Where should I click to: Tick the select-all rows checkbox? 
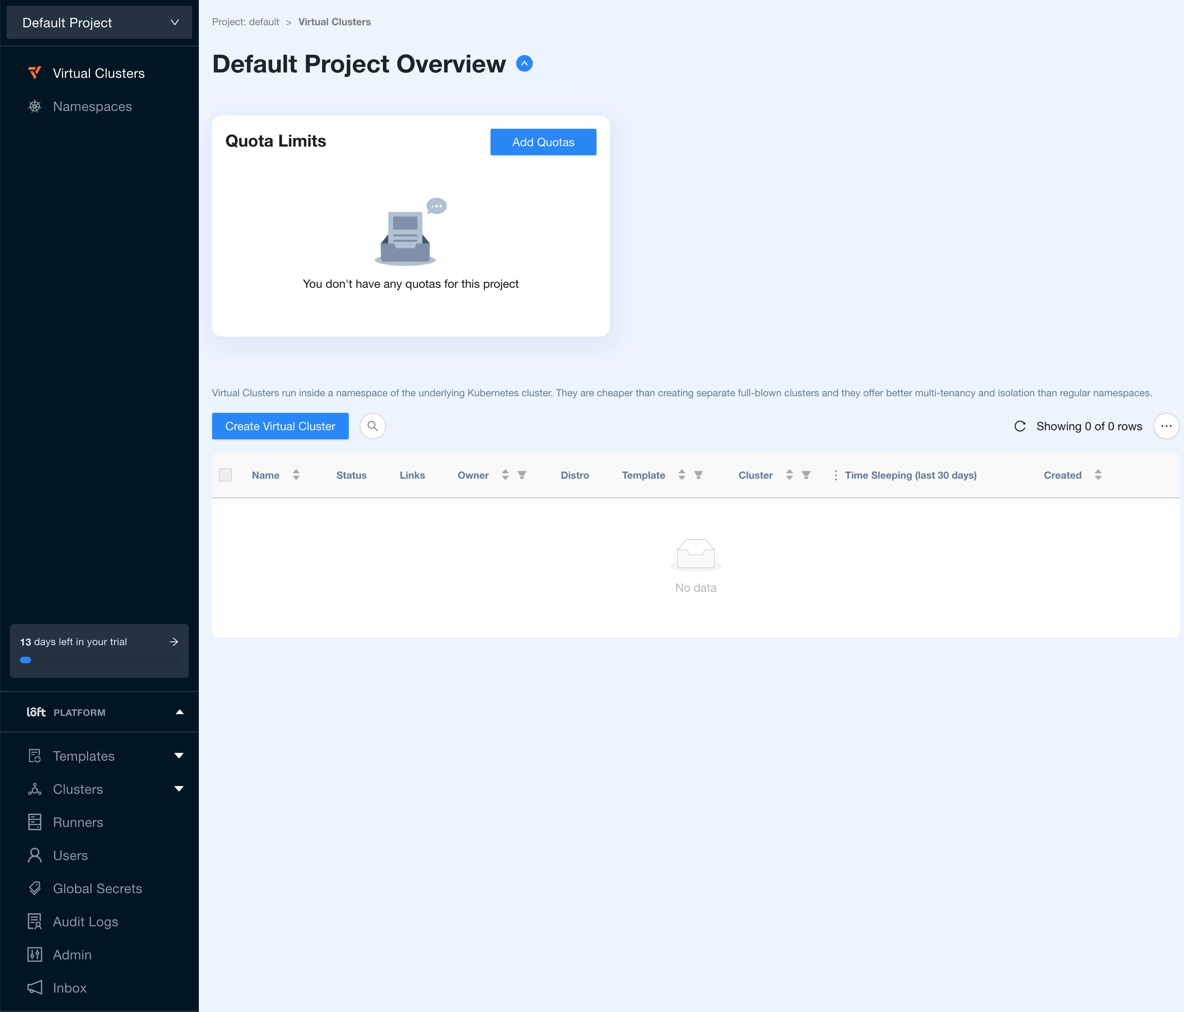pyautogui.click(x=225, y=475)
